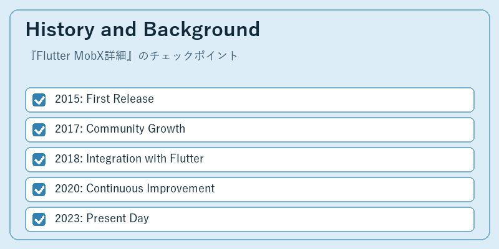This screenshot has width=499, height=249.
Task: Click the word 'Improvement' in the 2020 item
Action: pyautogui.click(x=181, y=189)
